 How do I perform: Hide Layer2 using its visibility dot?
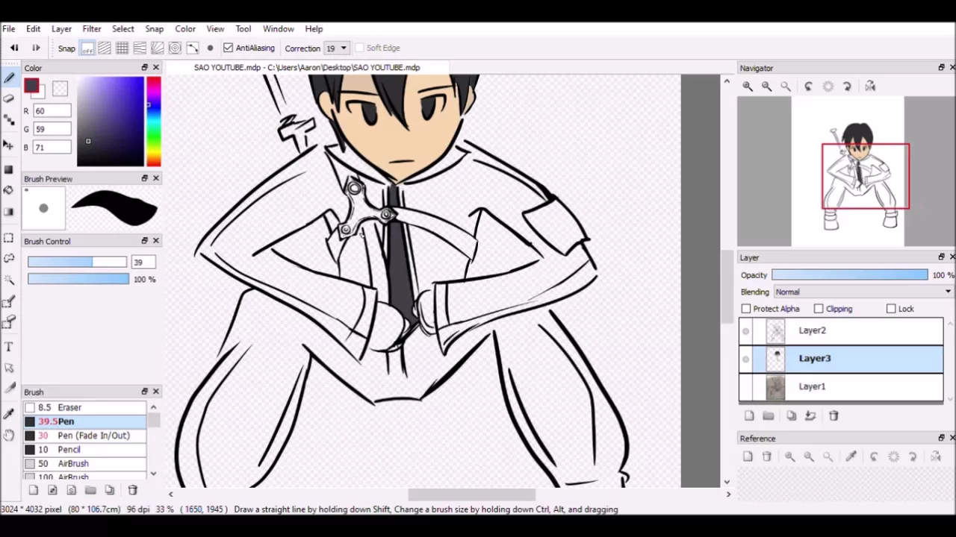click(x=745, y=331)
